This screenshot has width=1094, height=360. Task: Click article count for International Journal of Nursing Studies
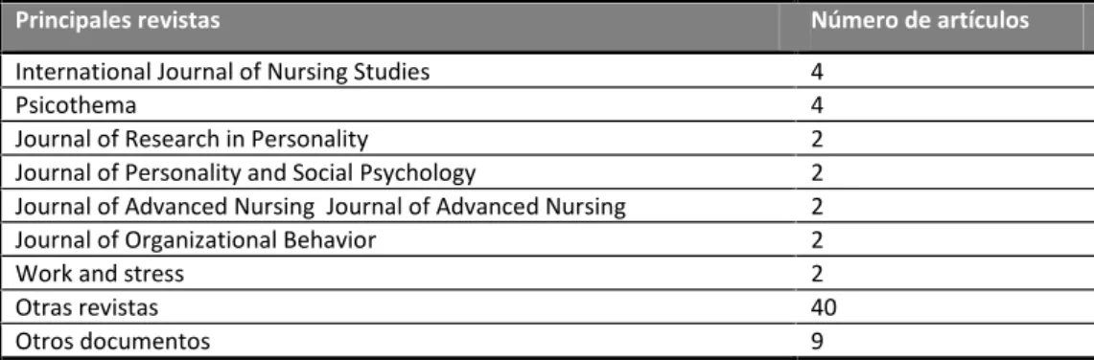(x=817, y=73)
